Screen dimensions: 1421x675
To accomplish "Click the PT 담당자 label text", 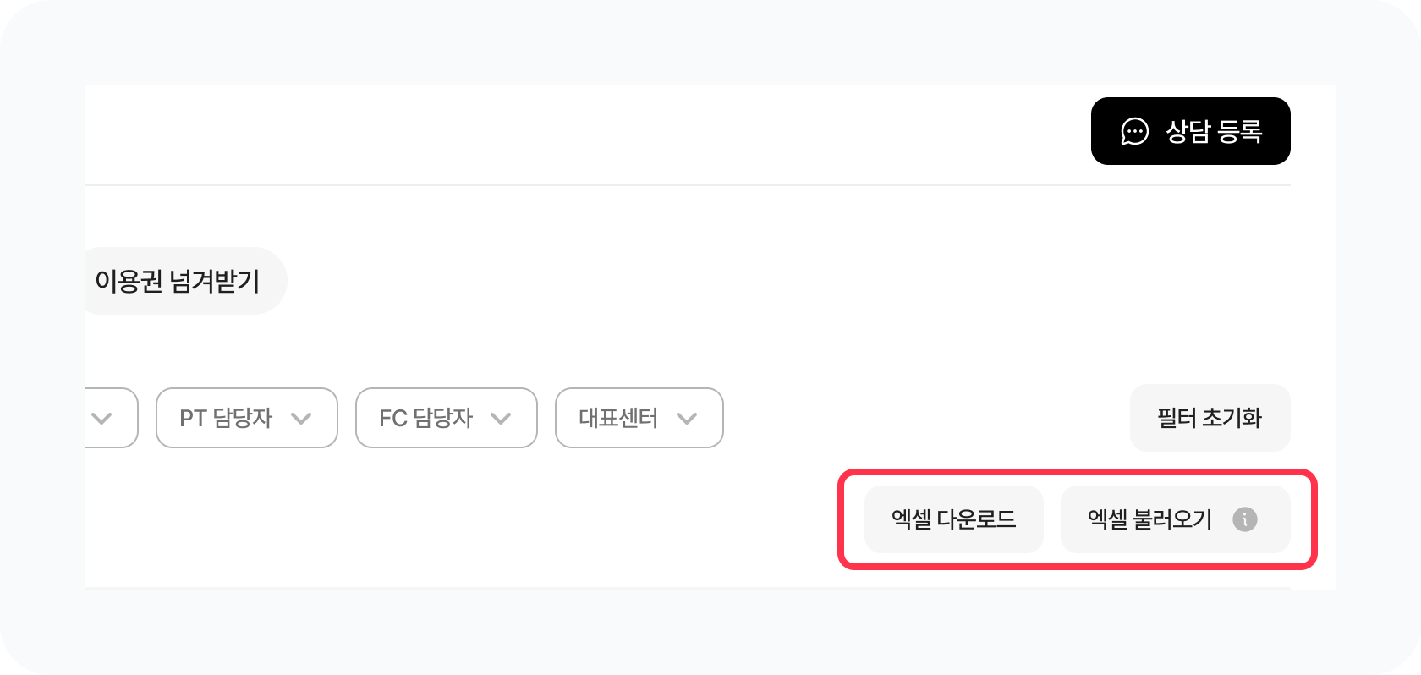I will [226, 418].
